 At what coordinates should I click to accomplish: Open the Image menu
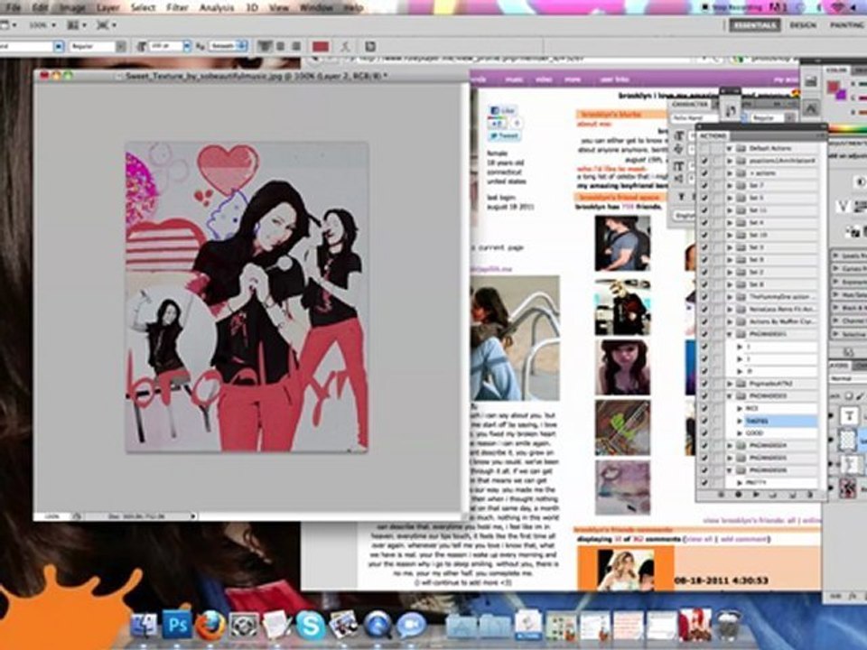[x=73, y=8]
